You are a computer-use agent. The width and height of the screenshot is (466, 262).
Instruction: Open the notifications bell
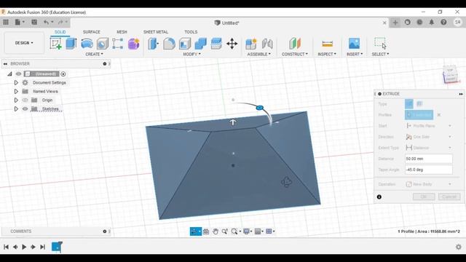pyautogui.click(x=432, y=23)
